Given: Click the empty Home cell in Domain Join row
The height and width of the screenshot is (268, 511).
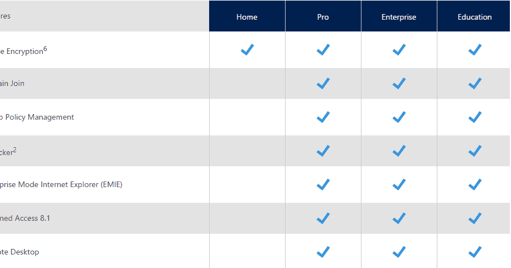Looking at the screenshot, I should pyautogui.click(x=247, y=83).
